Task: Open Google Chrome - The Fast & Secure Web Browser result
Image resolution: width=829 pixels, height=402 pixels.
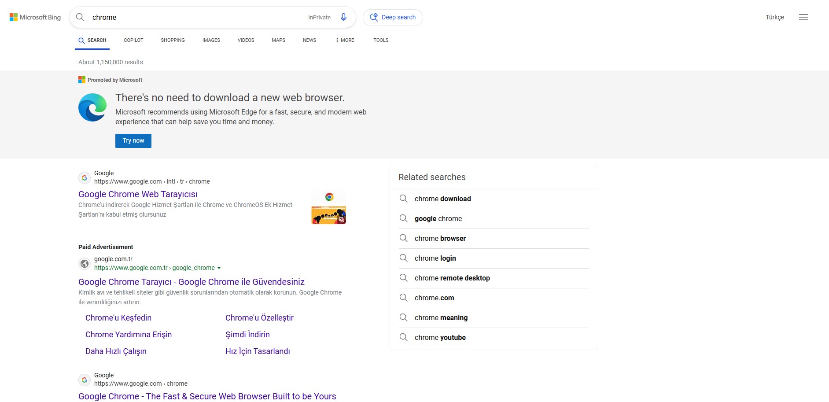Action: pos(207,396)
